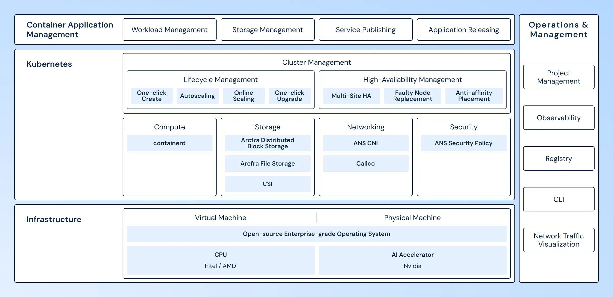The height and width of the screenshot is (297, 613).
Task: Select the Calico networking tile
Action: pyautogui.click(x=366, y=164)
